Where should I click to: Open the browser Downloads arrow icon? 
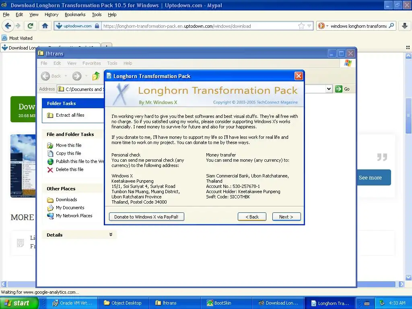click(405, 26)
